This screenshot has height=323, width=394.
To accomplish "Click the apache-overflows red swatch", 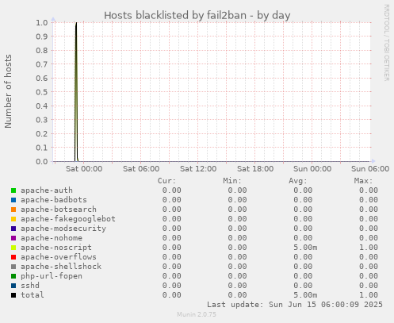I will 13,257.
